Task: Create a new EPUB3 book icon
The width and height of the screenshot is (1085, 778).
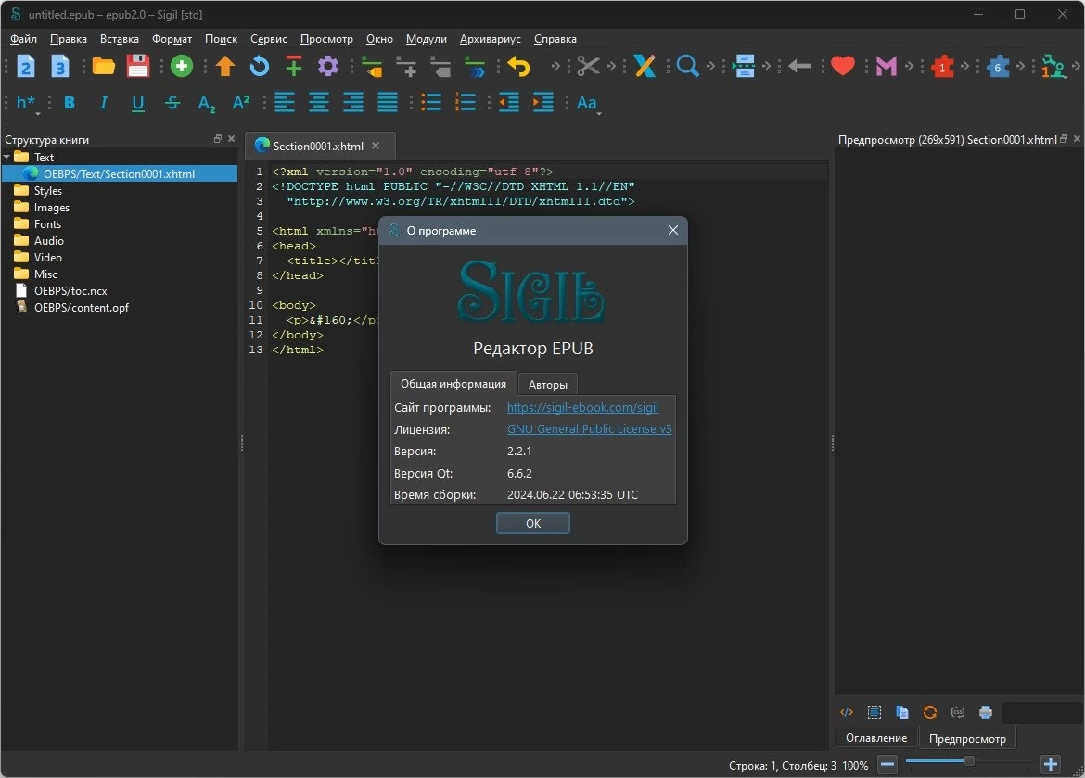Action: (60, 67)
